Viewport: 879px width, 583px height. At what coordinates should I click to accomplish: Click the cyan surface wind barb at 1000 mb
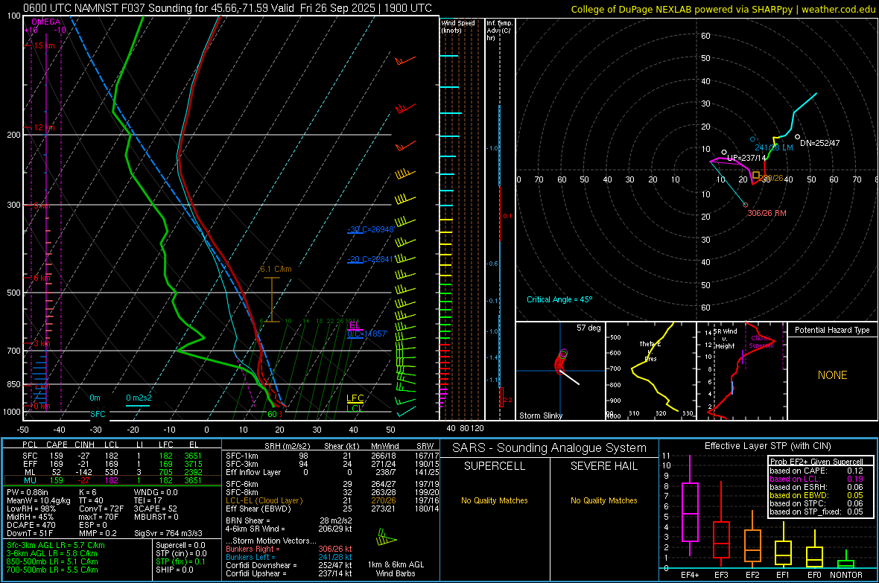406,411
